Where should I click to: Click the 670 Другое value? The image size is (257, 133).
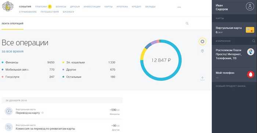tap(113, 70)
